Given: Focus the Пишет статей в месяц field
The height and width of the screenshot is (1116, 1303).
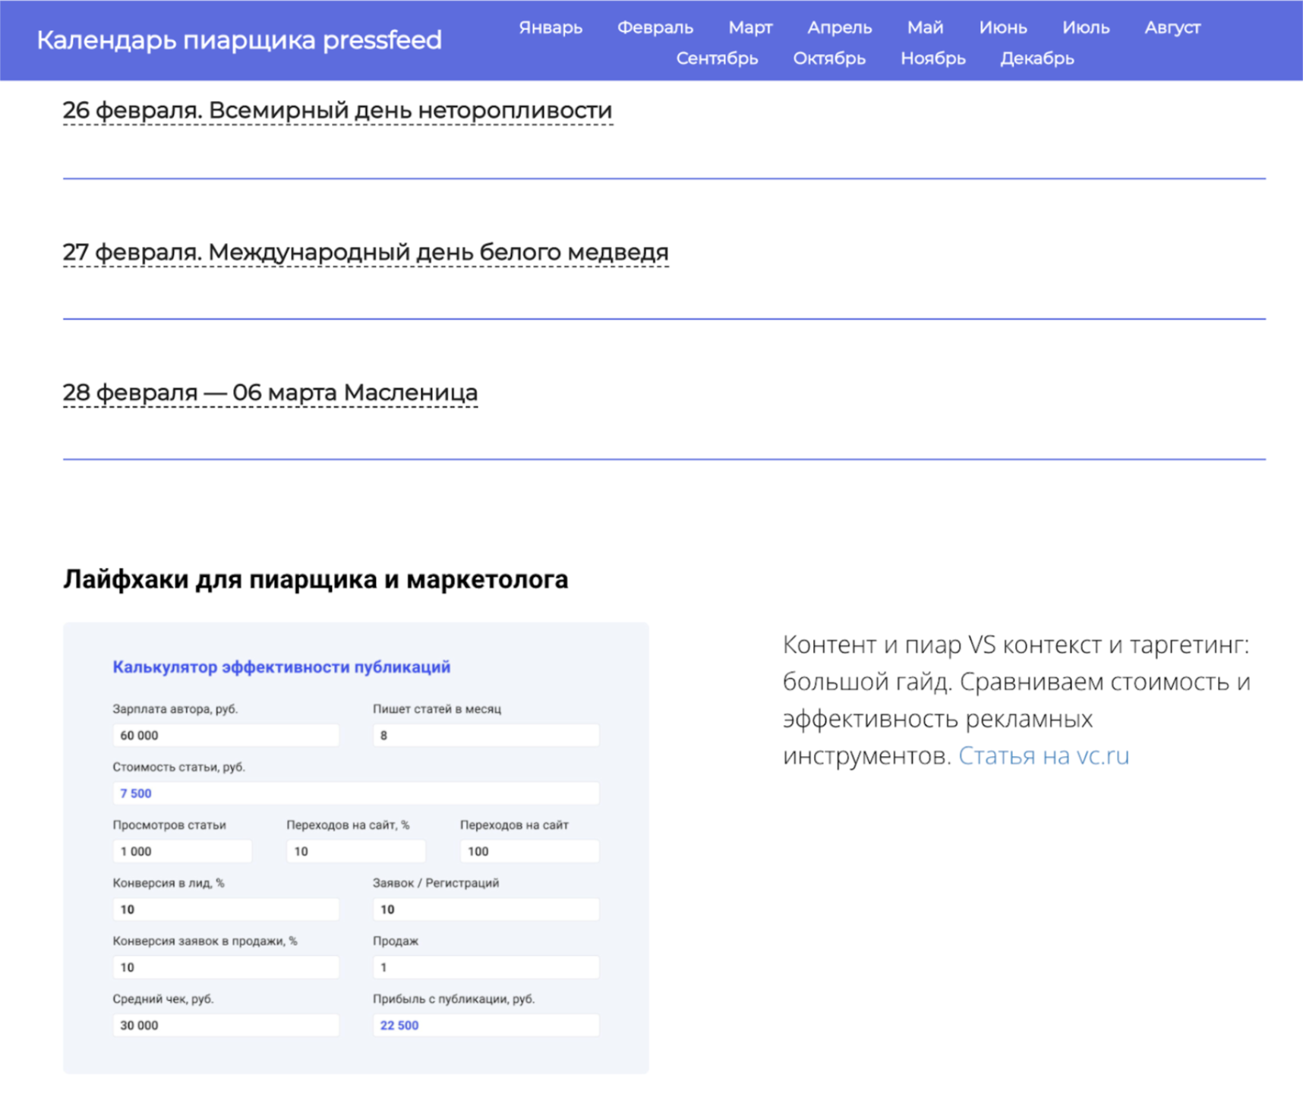Looking at the screenshot, I should (x=486, y=736).
